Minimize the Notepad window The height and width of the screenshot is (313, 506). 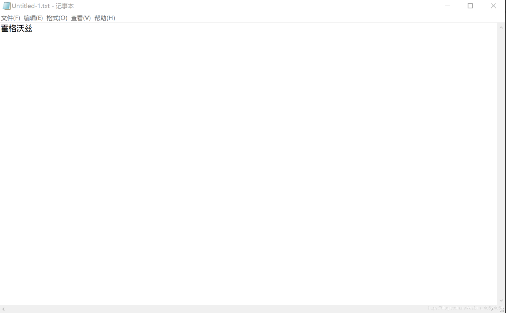pyautogui.click(x=447, y=6)
